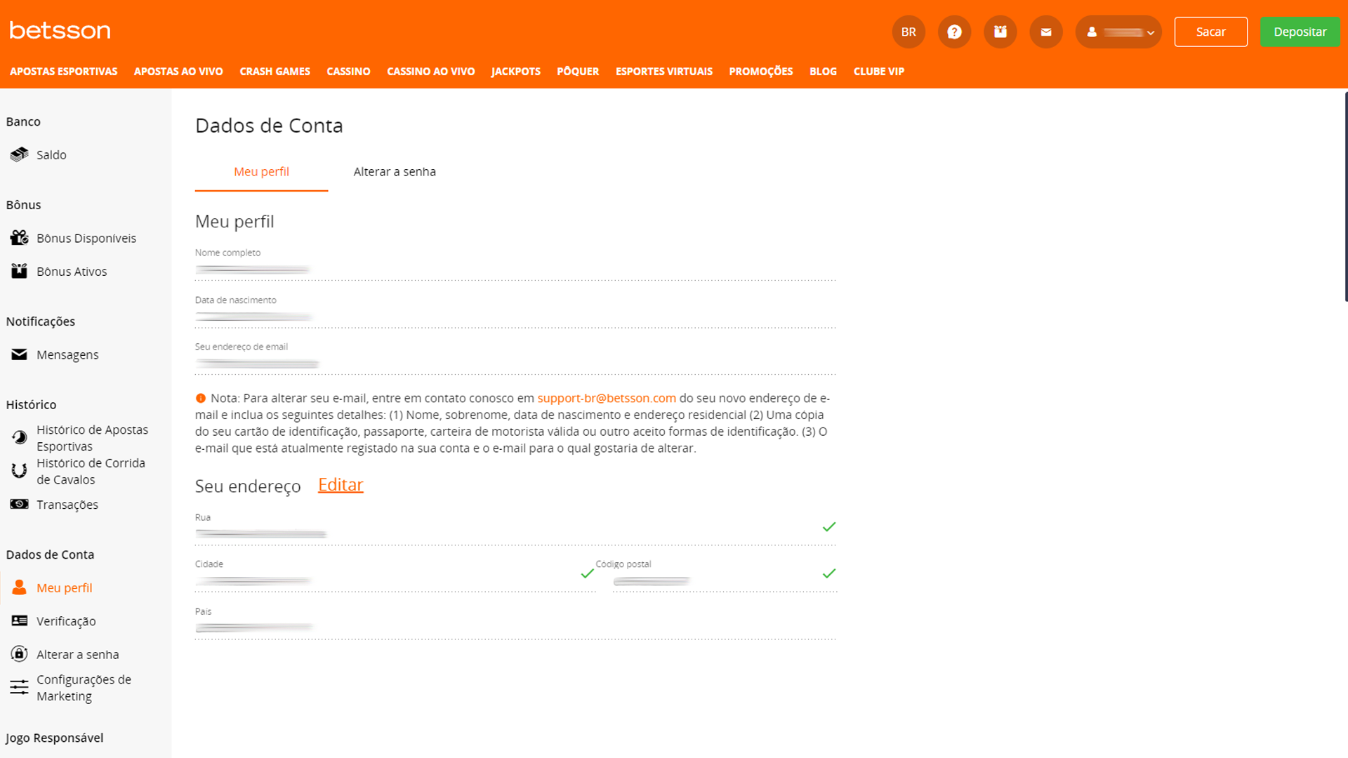
Task: Click Editar link next to Seu endereço
Action: coord(341,485)
